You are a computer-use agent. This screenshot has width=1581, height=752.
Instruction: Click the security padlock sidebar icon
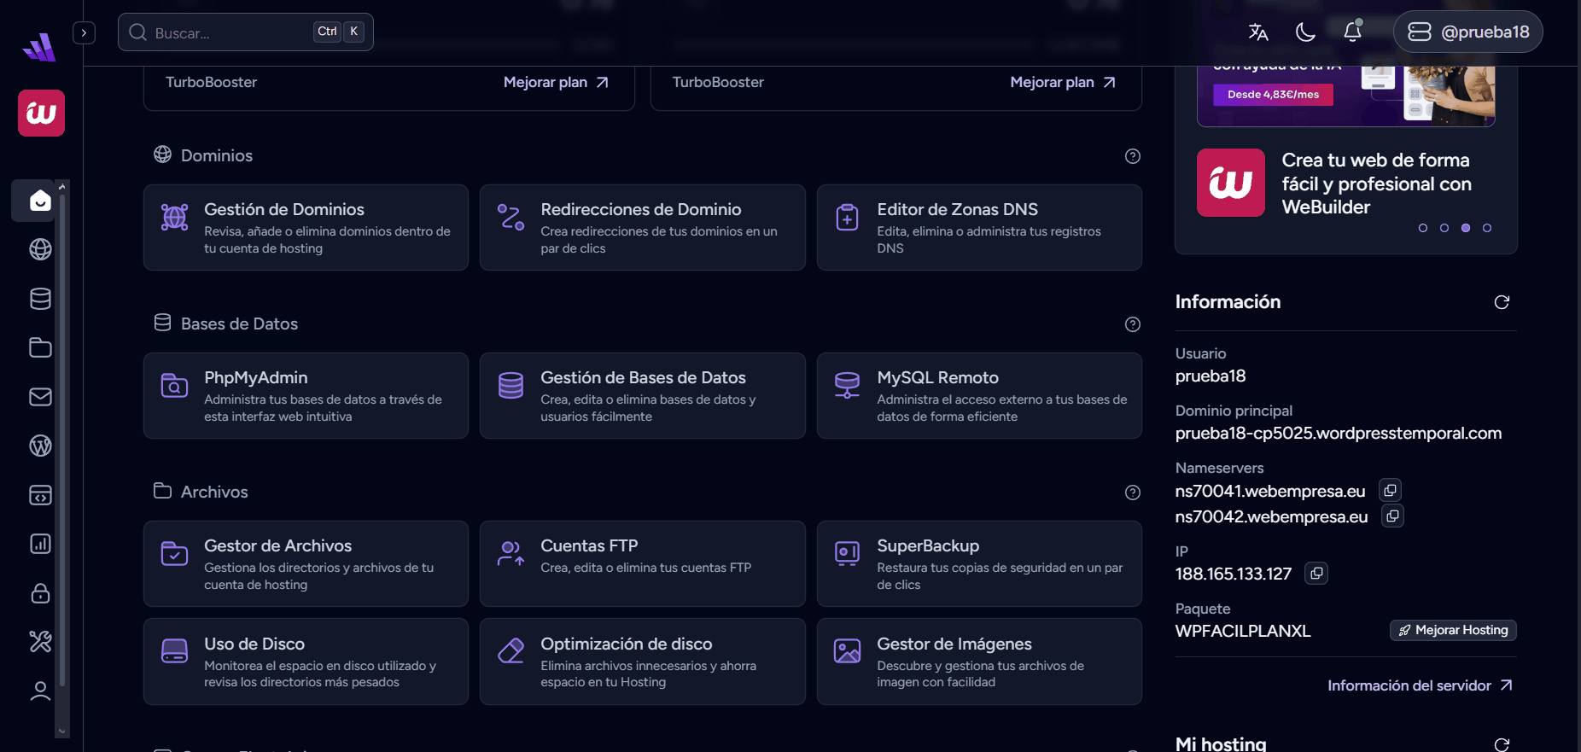[40, 593]
